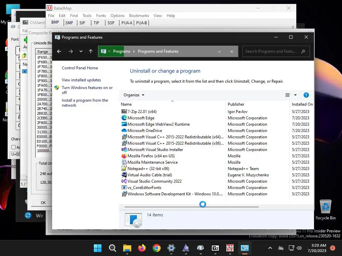The width and height of the screenshot is (342, 256).
Task: Select the Visual Studio Installer icon
Action: pos(124,150)
